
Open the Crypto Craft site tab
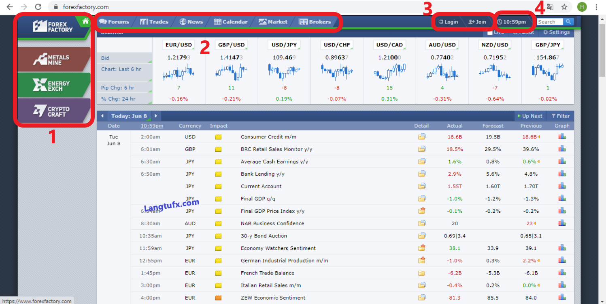click(53, 111)
